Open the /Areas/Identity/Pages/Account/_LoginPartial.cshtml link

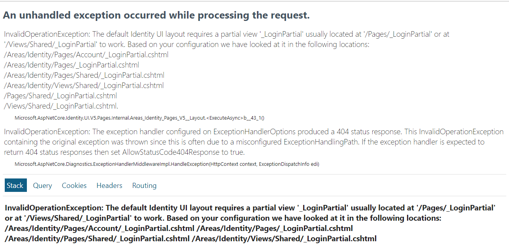point(86,54)
